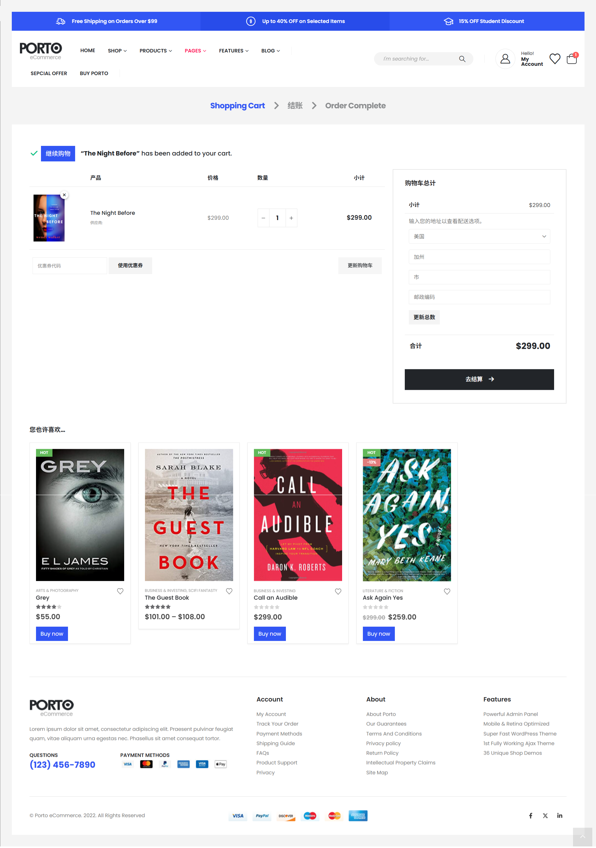Open LinkedIn link in footer

click(559, 815)
